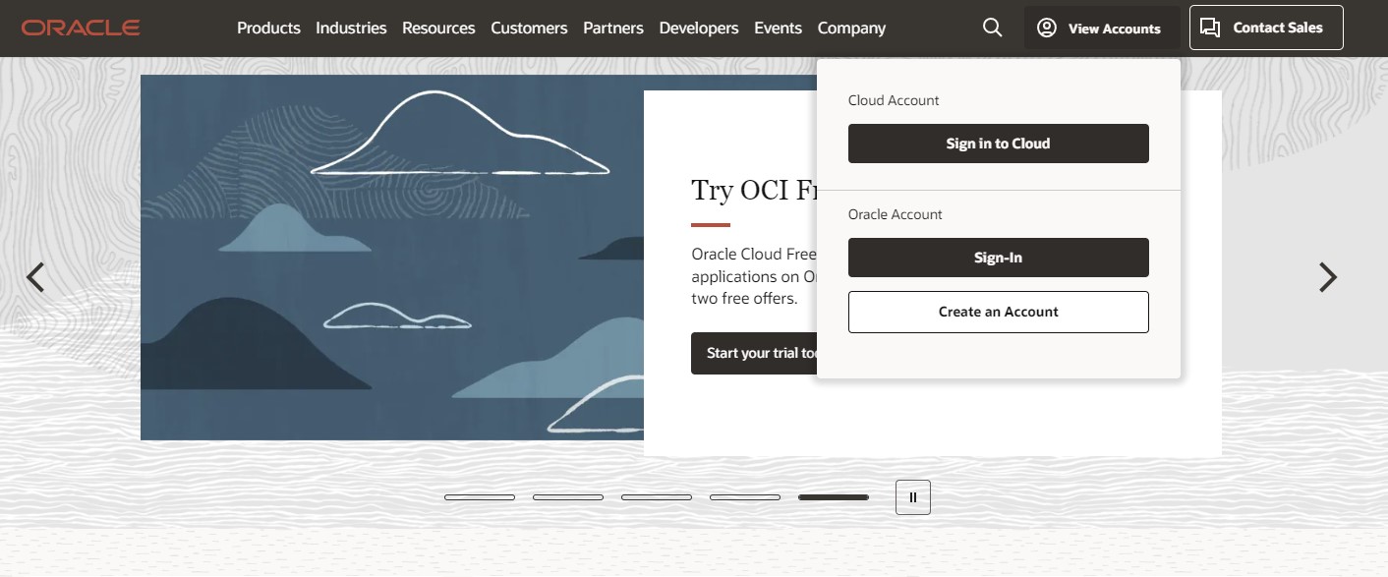Open the Products menu
Image resolution: width=1388 pixels, height=577 pixels.
(268, 29)
